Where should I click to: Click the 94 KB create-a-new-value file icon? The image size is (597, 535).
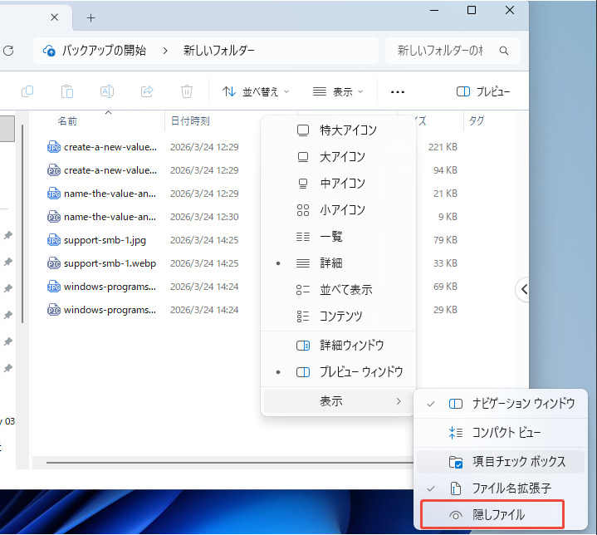(x=54, y=170)
